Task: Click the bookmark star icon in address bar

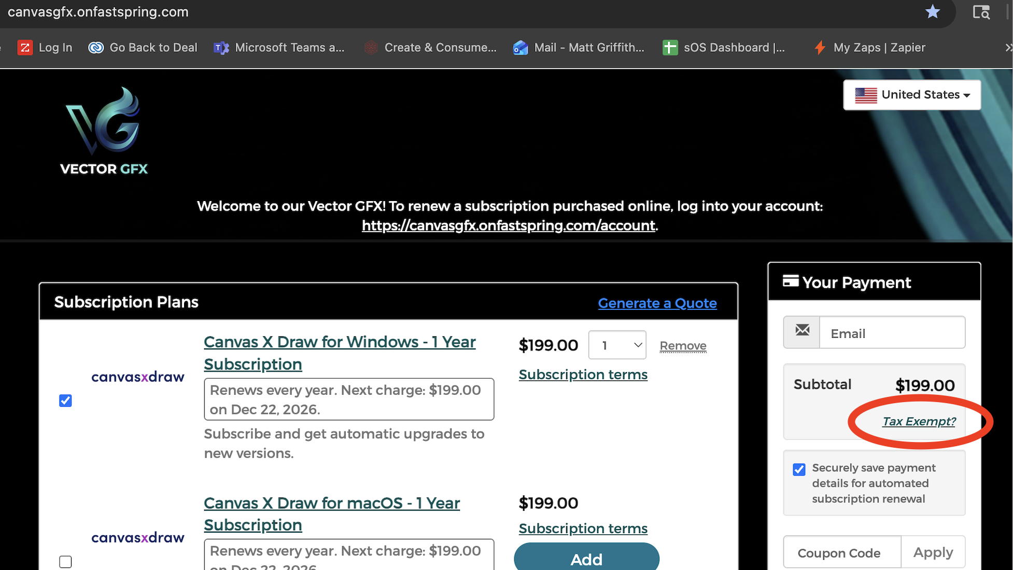Action: [932, 11]
